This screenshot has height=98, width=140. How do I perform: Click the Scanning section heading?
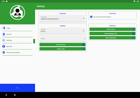click(x=112, y=13)
